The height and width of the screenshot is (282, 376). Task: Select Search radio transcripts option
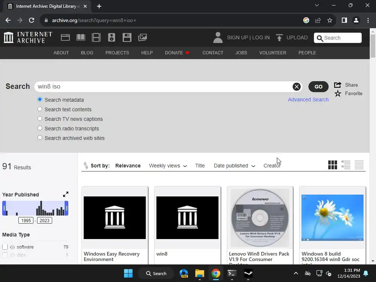(x=40, y=128)
